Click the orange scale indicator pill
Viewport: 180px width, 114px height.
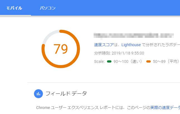point(149,61)
